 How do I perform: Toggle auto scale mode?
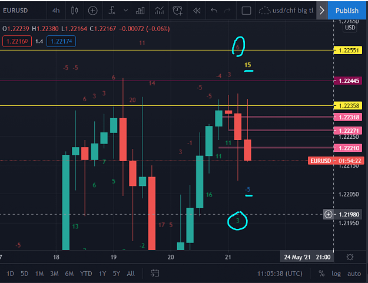coord(354,274)
